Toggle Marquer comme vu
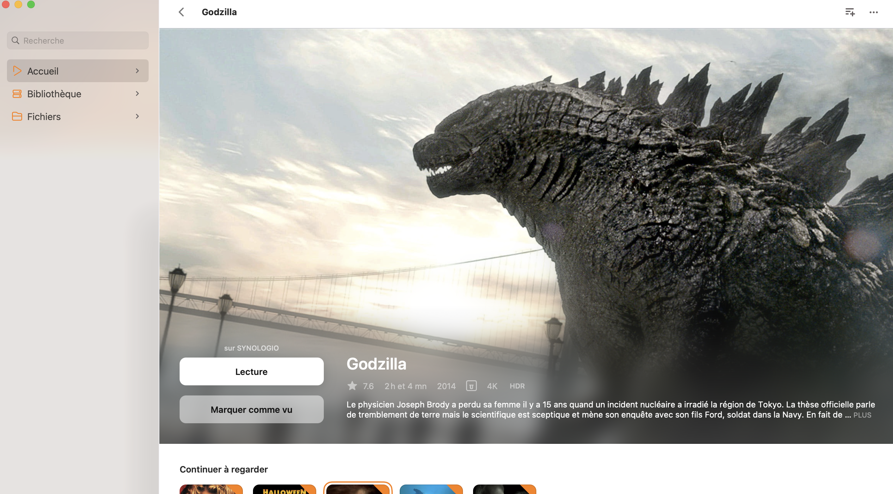 click(251, 409)
